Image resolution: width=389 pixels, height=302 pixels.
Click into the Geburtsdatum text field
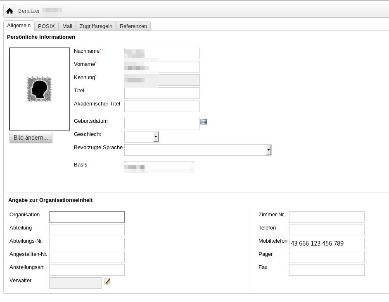click(x=162, y=124)
